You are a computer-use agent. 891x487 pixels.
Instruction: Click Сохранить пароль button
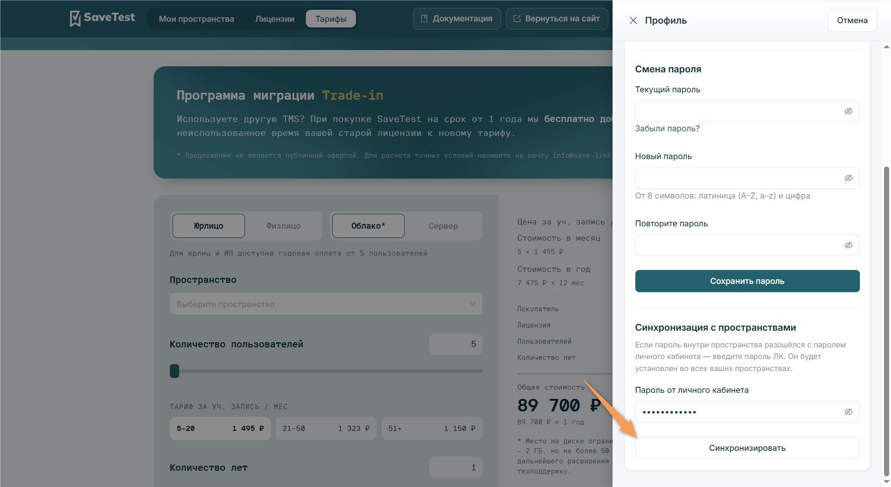point(747,281)
